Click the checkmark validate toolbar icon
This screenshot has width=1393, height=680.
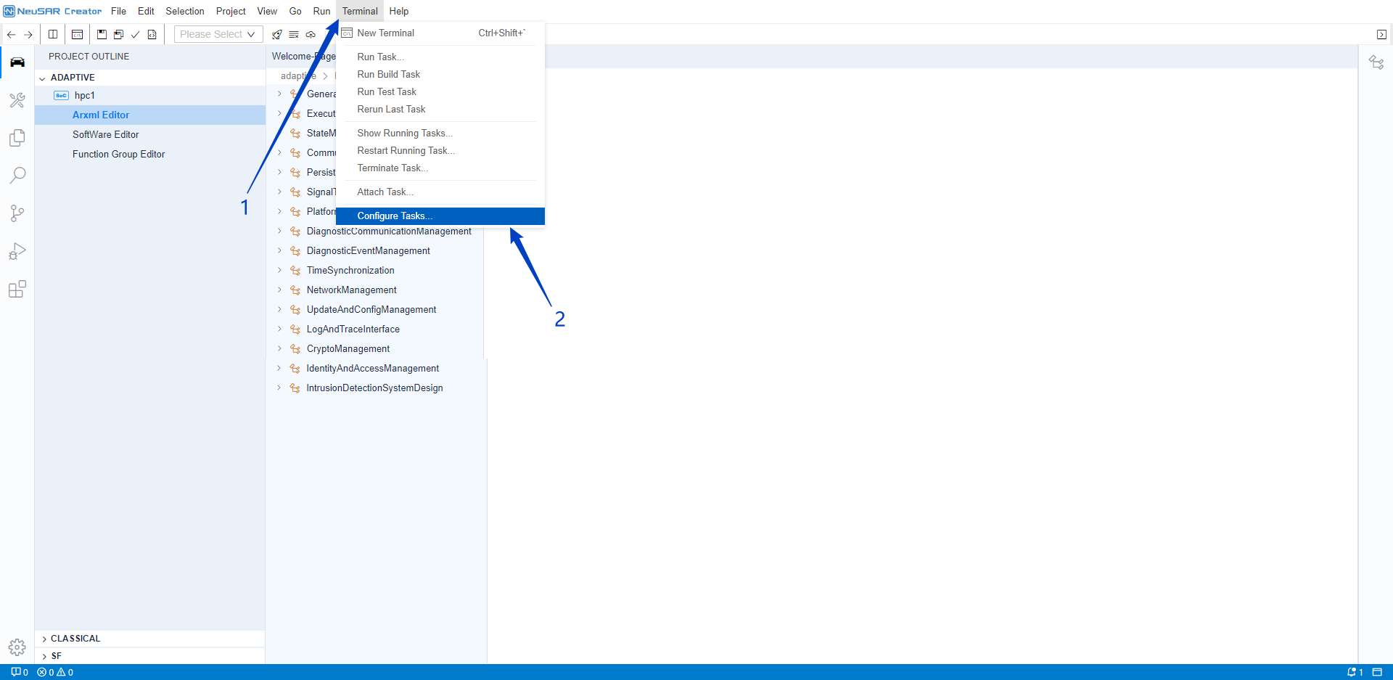tap(135, 35)
